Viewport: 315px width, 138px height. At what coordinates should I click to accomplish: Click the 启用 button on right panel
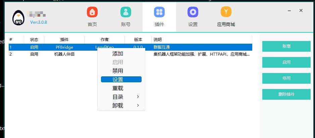(x=286, y=62)
